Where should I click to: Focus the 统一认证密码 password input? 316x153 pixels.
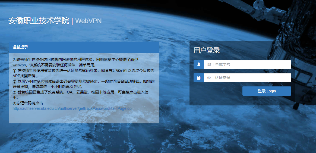248,78
